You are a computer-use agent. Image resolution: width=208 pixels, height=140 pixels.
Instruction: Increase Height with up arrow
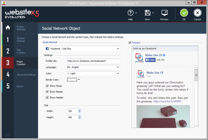tap(80, 116)
